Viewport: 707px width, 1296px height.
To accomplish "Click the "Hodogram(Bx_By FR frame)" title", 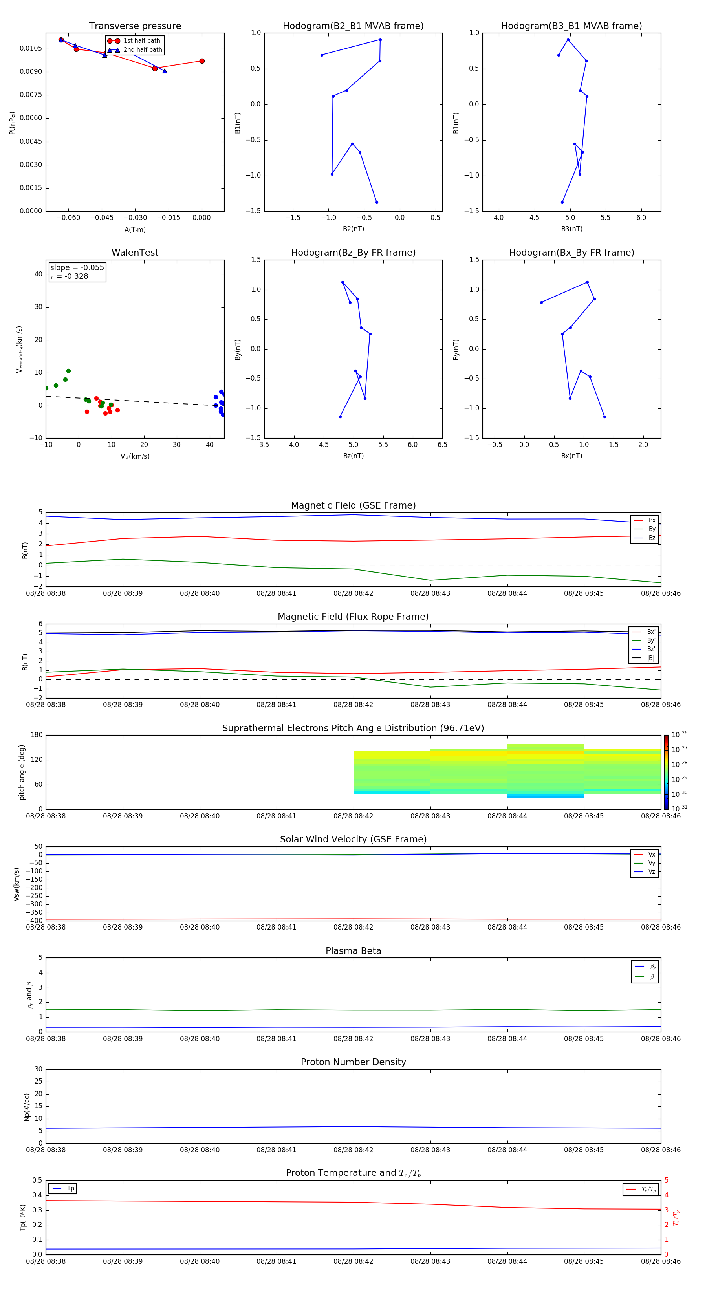I will click(x=571, y=253).
